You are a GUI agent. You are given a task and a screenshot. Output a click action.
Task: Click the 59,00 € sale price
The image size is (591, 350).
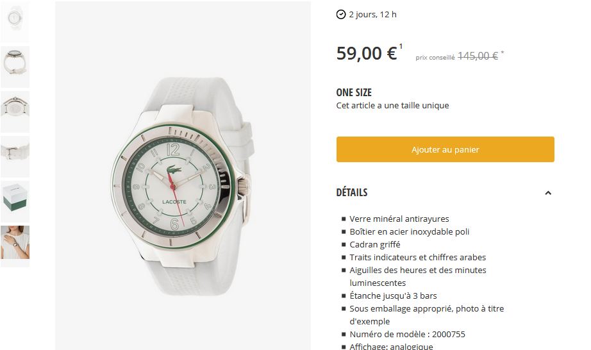[367, 53]
